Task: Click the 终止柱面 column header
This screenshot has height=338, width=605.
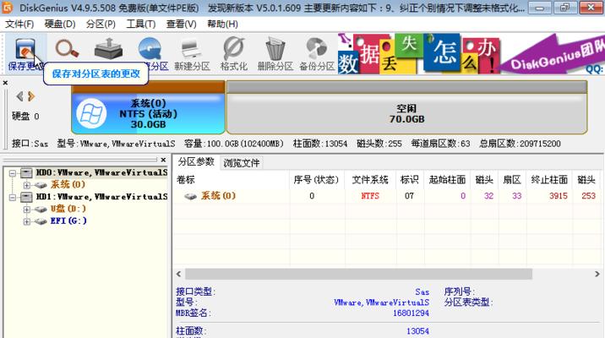Action: (549, 179)
